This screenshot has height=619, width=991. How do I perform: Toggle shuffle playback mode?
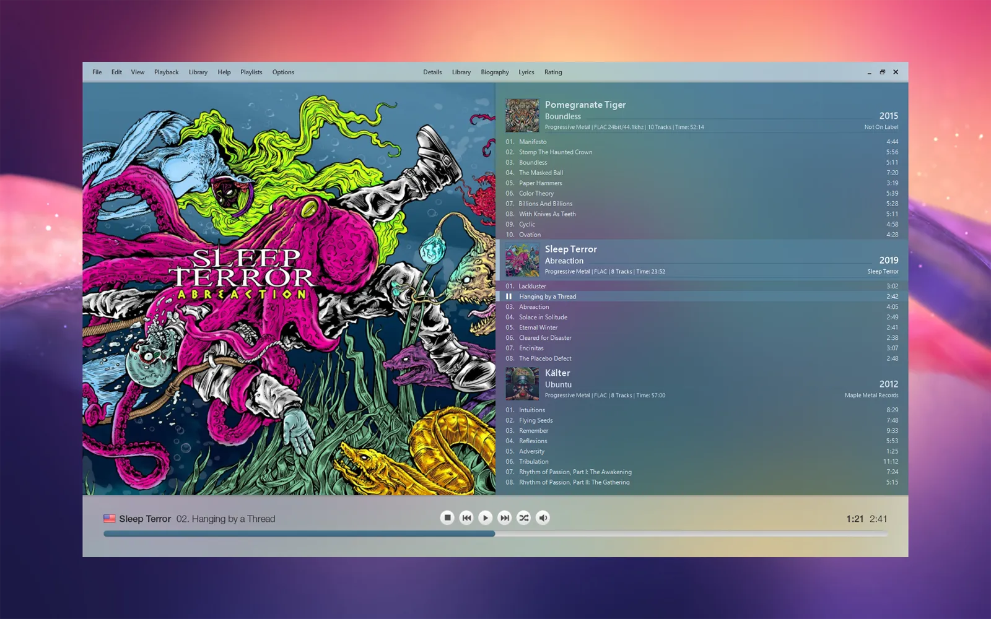(x=524, y=517)
